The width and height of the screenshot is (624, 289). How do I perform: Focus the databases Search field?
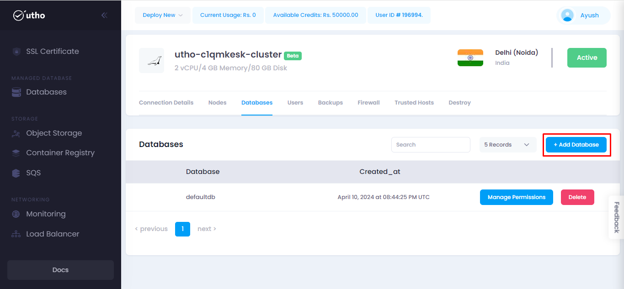431,145
